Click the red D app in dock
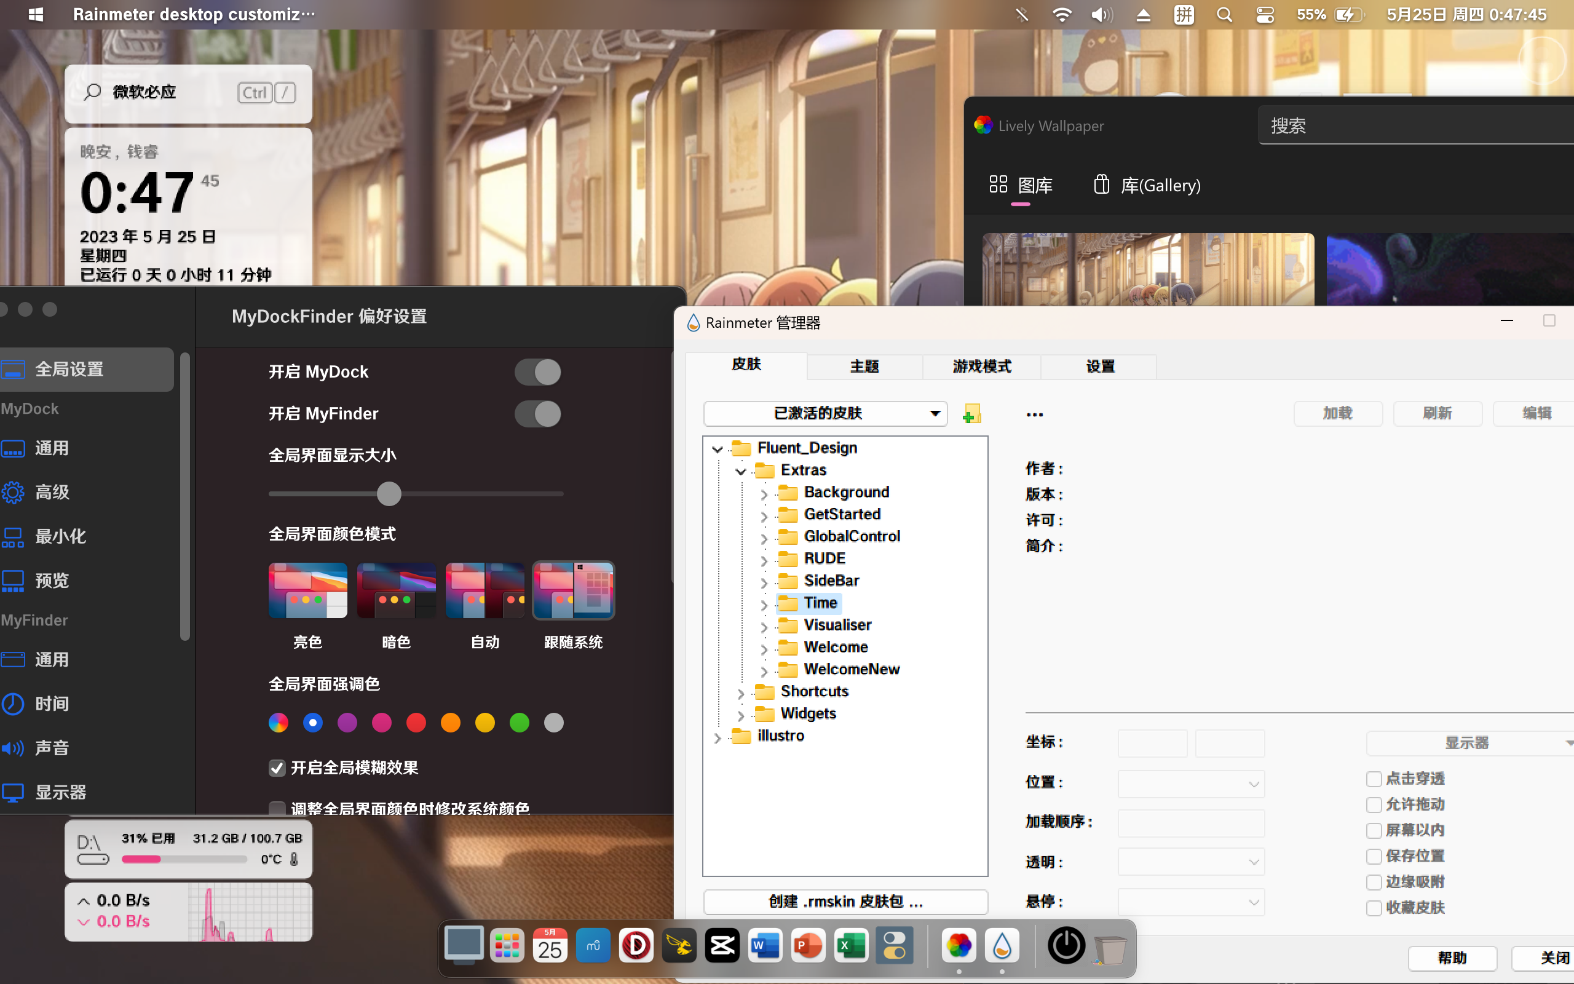This screenshot has height=984, width=1574. pos(636,946)
